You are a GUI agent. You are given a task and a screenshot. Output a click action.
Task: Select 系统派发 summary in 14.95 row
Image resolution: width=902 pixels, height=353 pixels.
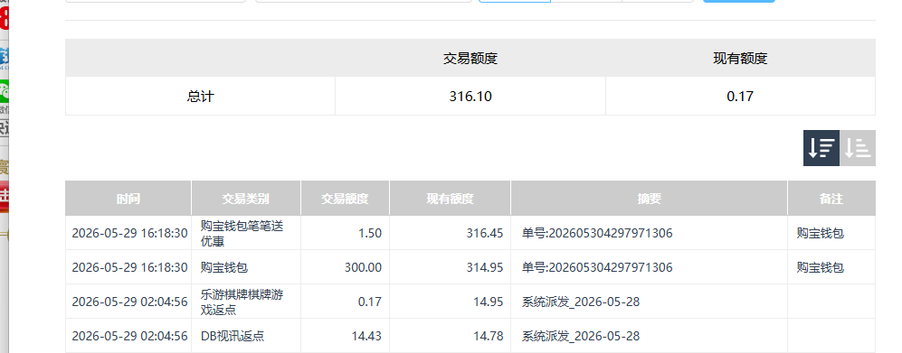[581, 302]
